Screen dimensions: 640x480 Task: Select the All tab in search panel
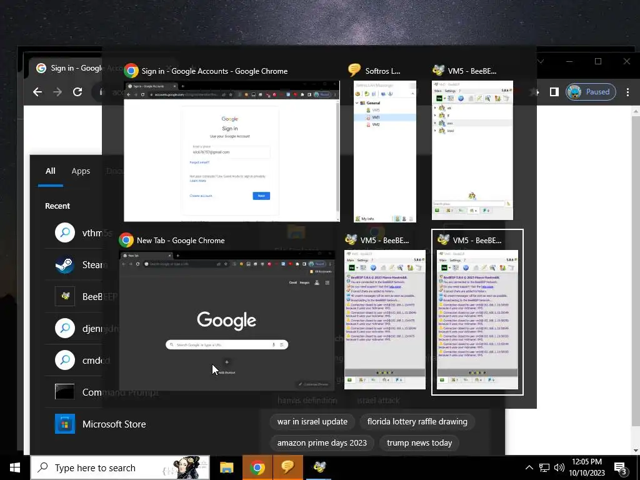(50, 171)
